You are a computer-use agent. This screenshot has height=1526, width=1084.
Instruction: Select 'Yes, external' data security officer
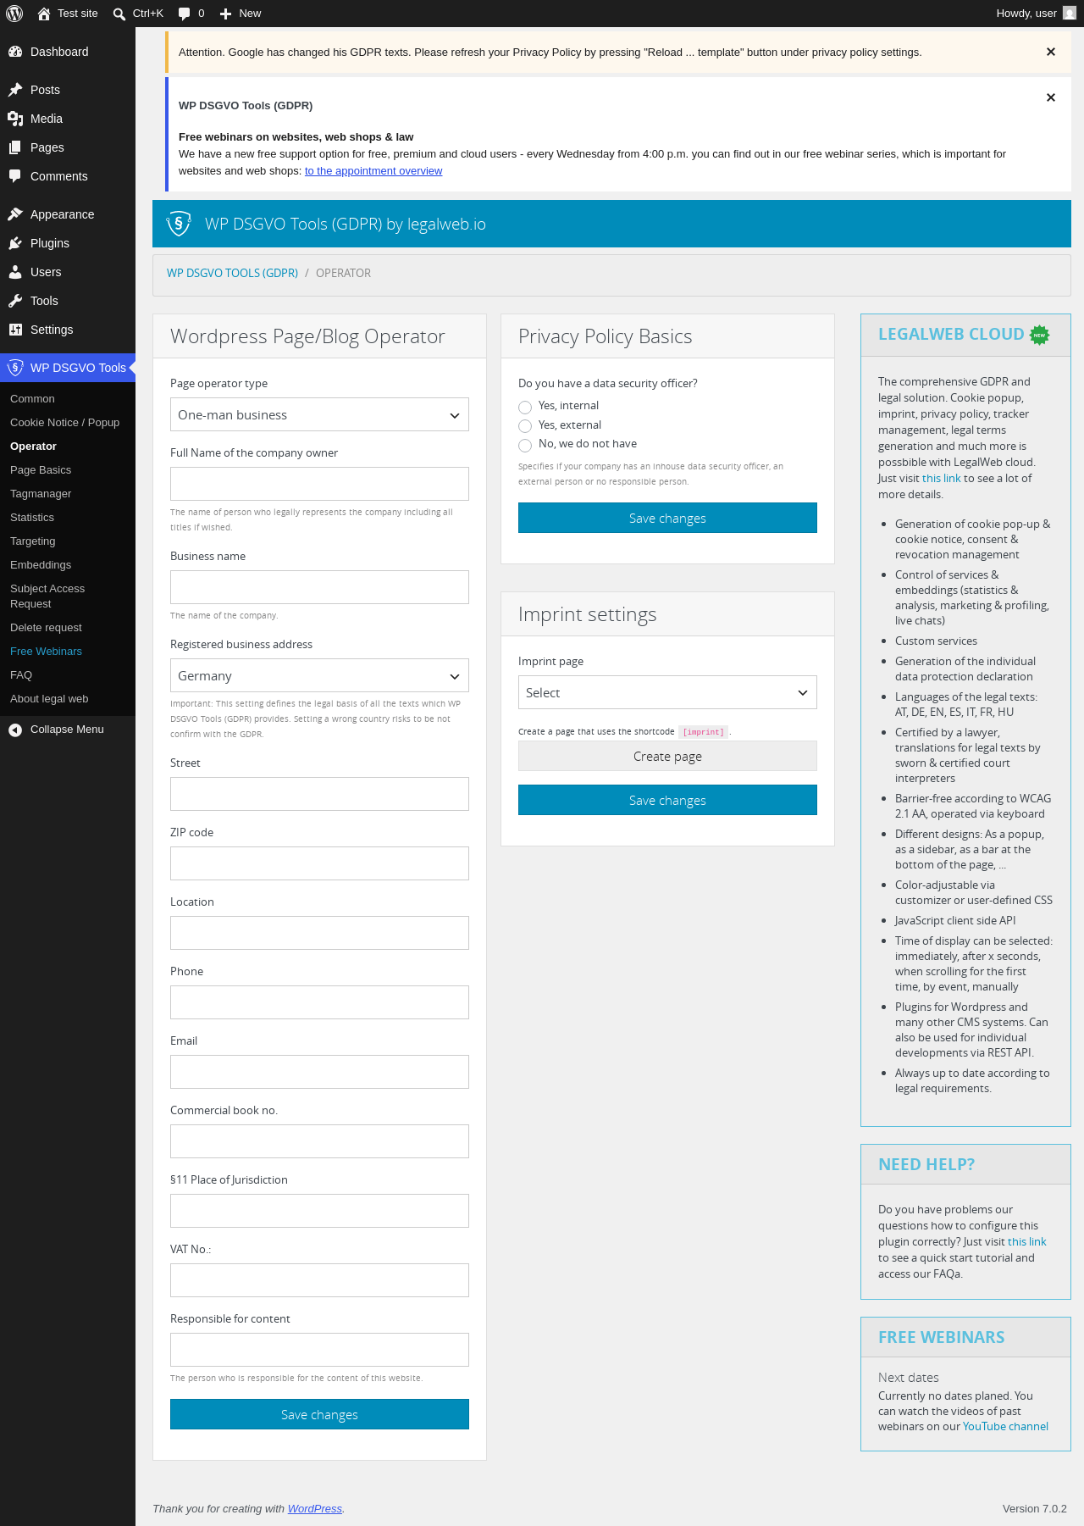click(525, 425)
